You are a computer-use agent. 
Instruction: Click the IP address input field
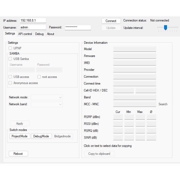point(33,20)
